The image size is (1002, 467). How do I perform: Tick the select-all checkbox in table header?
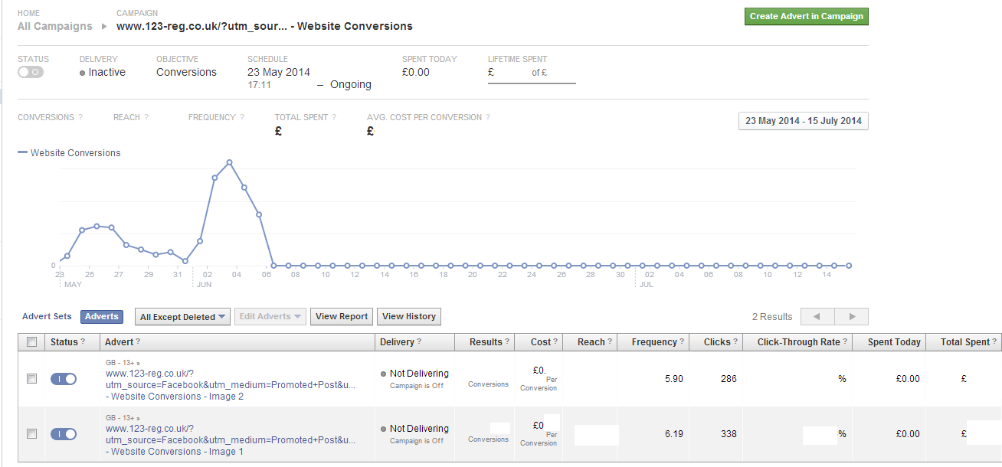[31, 342]
